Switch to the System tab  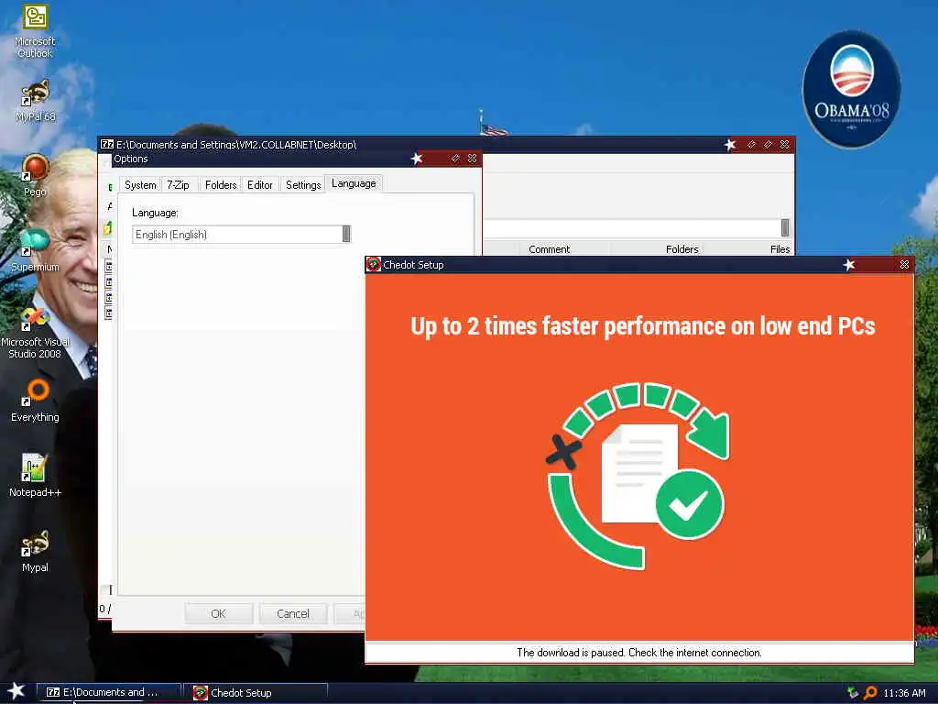(140, 185)
